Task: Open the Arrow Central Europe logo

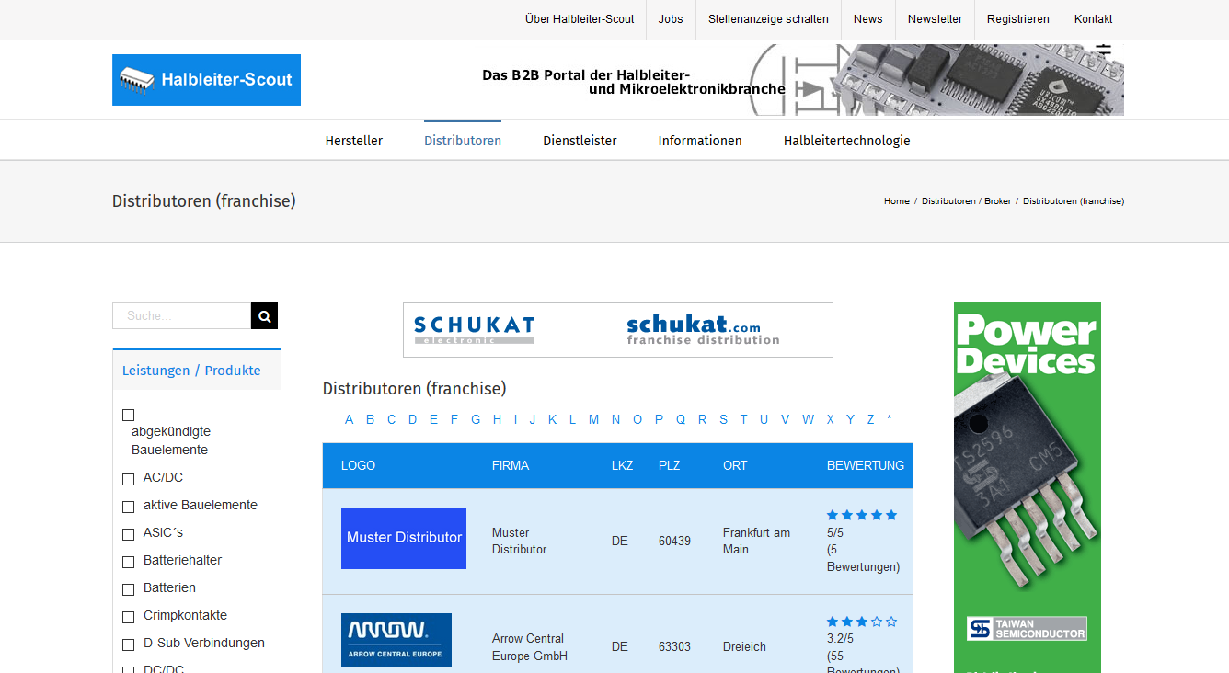Action: click(x=396, y=640)
